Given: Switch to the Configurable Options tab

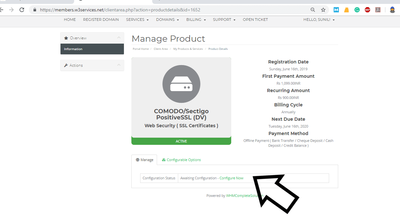Looking at the screenshot, I should pyautogui.click(x=181, y=160).
